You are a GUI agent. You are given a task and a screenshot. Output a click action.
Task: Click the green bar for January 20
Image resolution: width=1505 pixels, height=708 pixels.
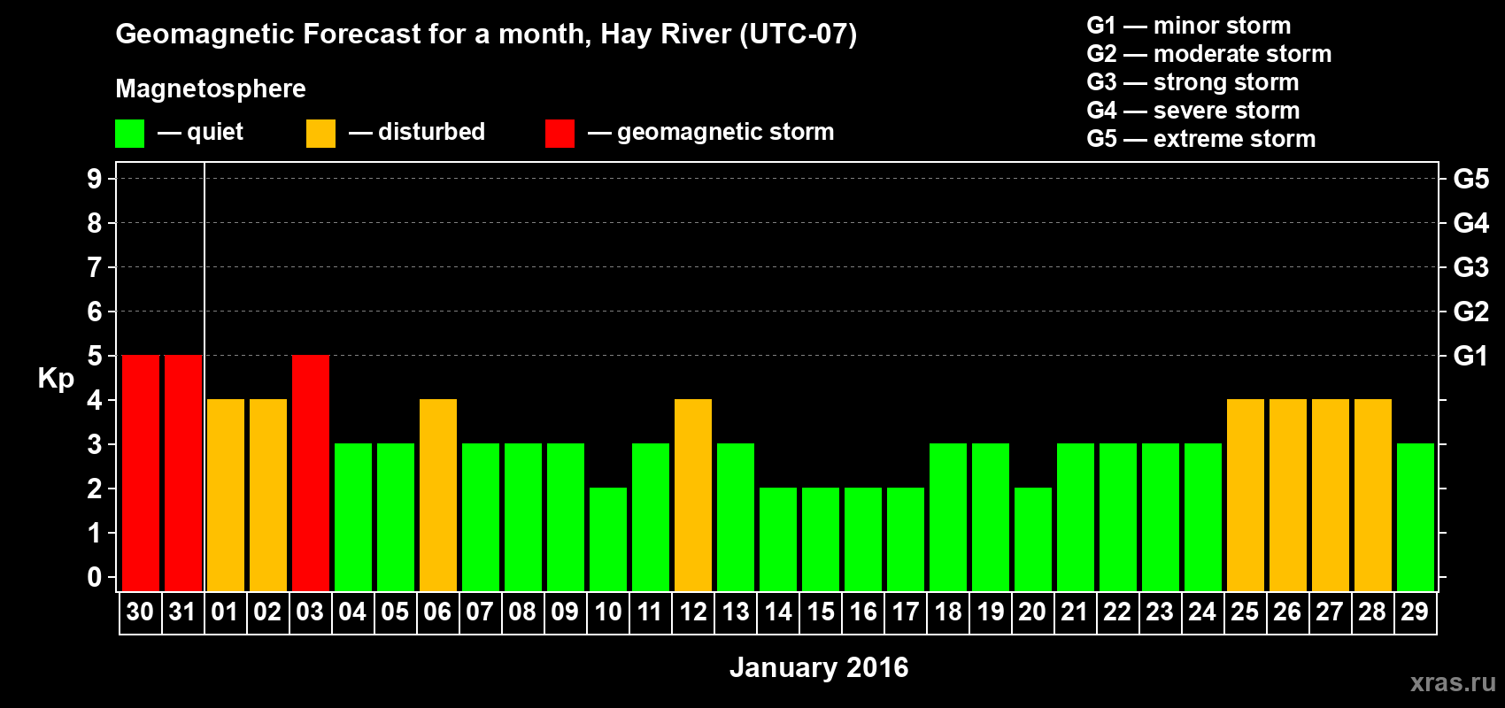pyautogui.click(x=1033, y=540)
